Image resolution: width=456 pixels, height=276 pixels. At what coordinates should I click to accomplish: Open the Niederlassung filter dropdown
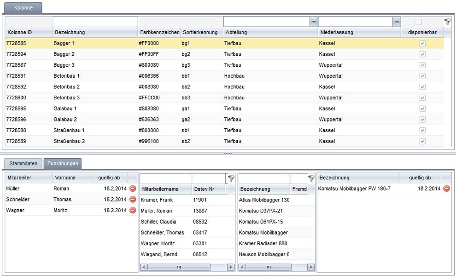397,22
